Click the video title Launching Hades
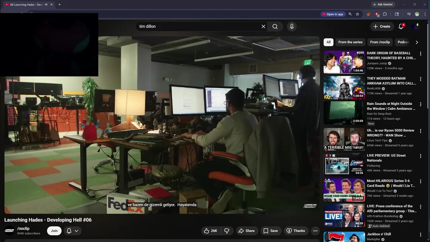Screen dimensions: 430x242 [48, 220]
